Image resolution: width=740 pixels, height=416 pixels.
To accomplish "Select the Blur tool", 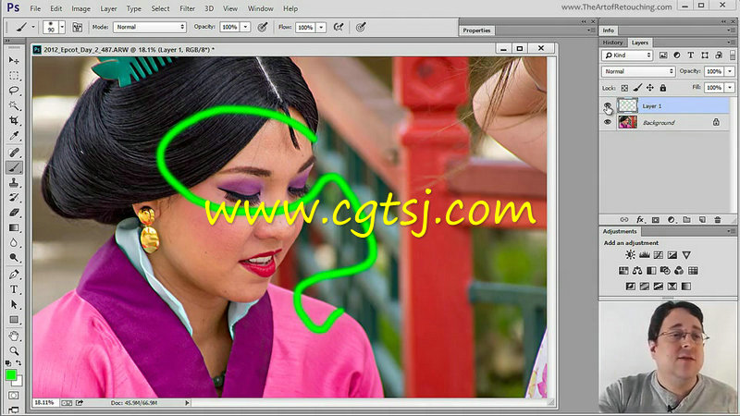I will point(14,243).
